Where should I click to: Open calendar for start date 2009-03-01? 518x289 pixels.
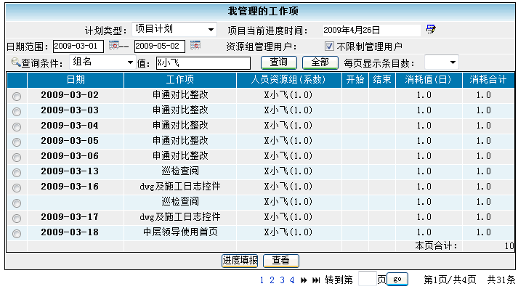pyautogui.click(x=114, y=45)
